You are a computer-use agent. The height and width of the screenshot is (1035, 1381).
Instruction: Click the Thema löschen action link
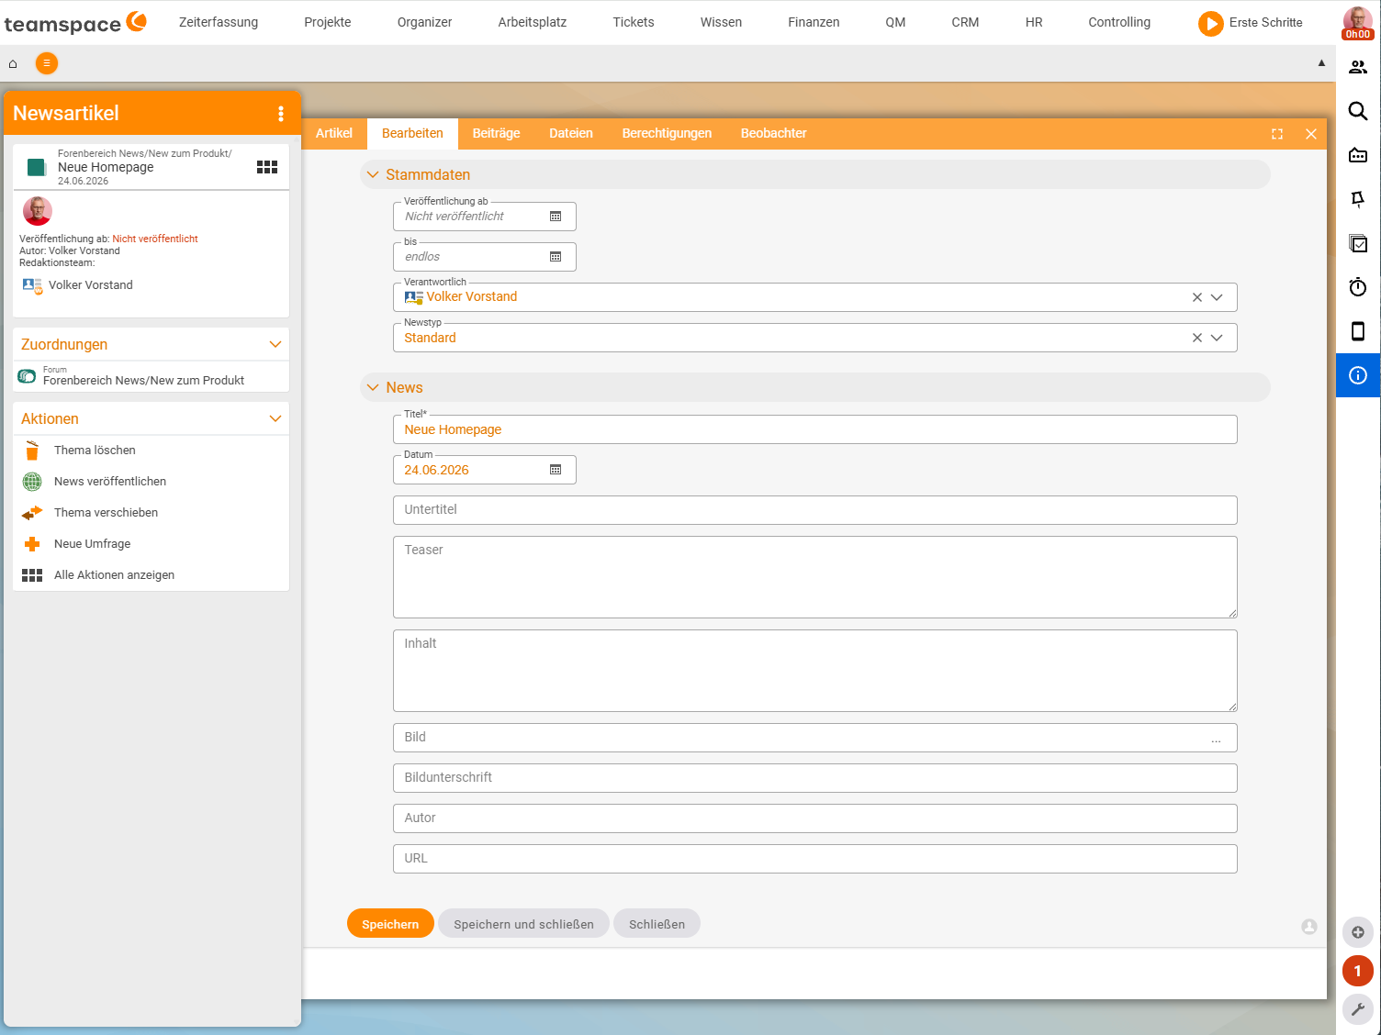click(x=95, y=451)
